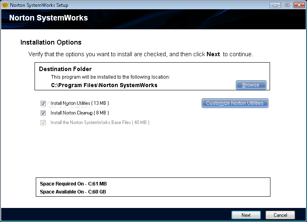Image resolution: width=307 pixels, height=222 pixels.
Task: Uncheck Install Norton Cleanup checkbox
Action: pos(43,113)
